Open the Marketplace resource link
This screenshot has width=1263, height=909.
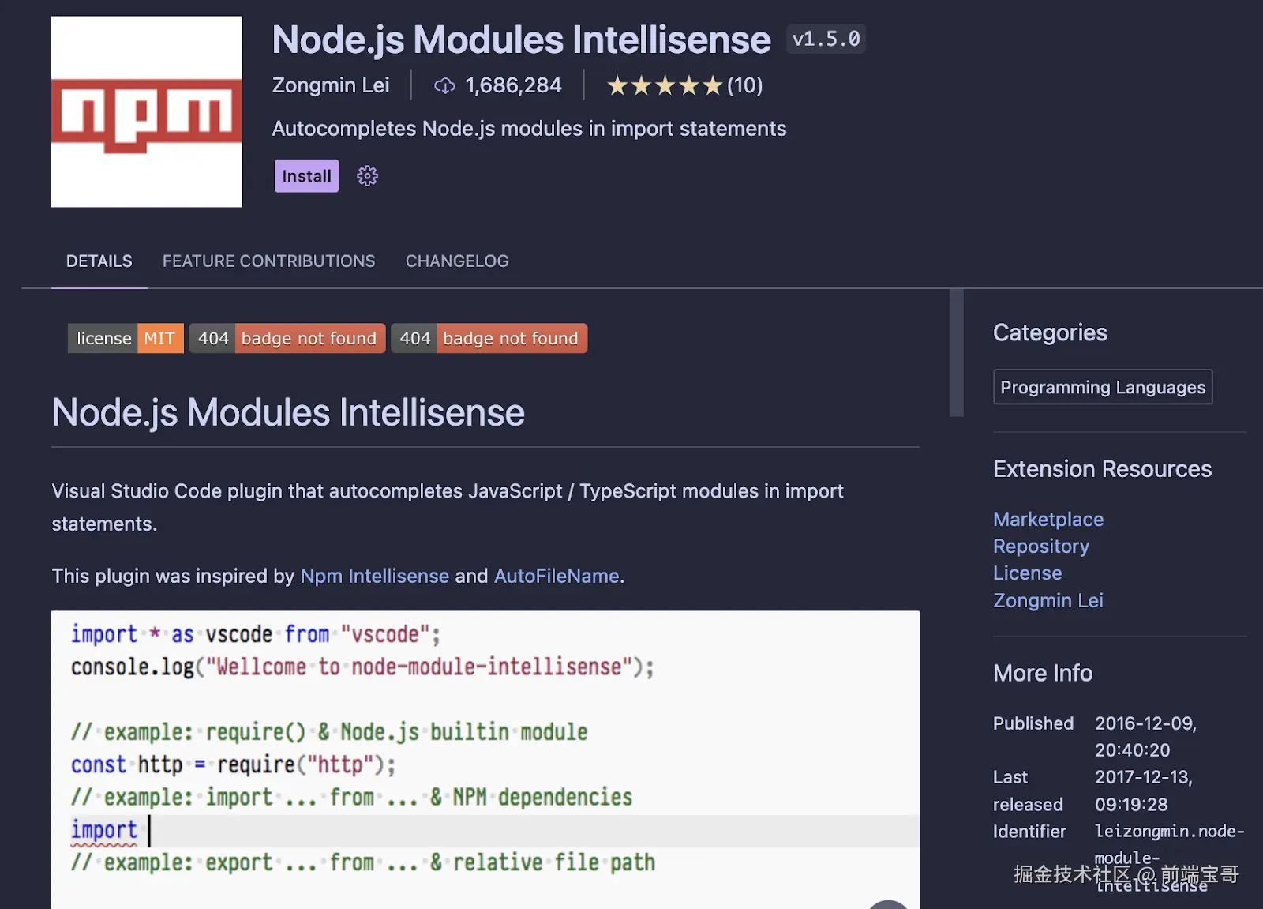pos(1048,519)
